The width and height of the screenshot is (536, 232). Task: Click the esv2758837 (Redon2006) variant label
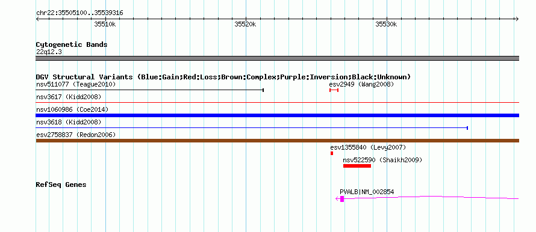pos(76,135)
